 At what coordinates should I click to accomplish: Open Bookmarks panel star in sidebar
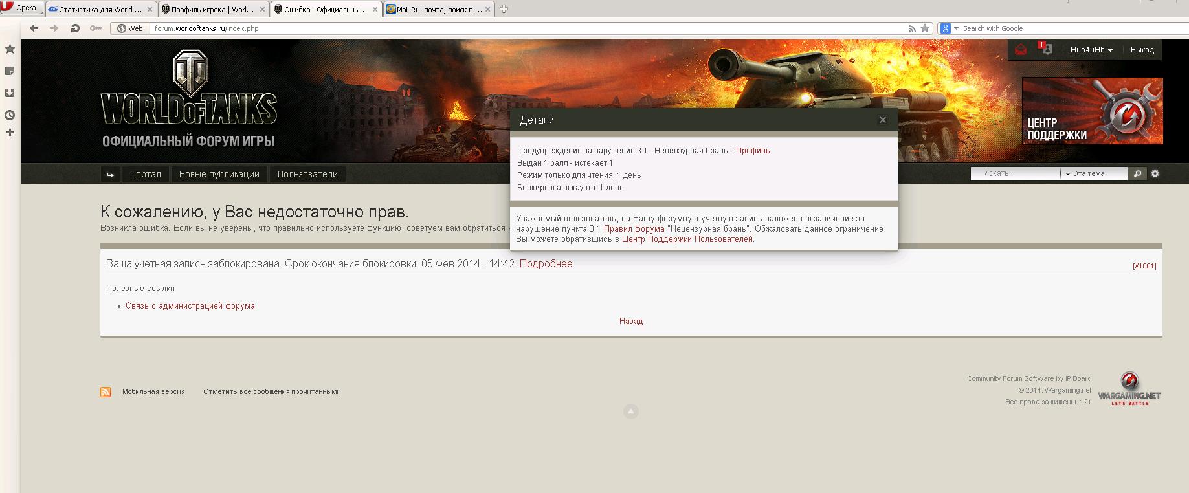(10, 49)
